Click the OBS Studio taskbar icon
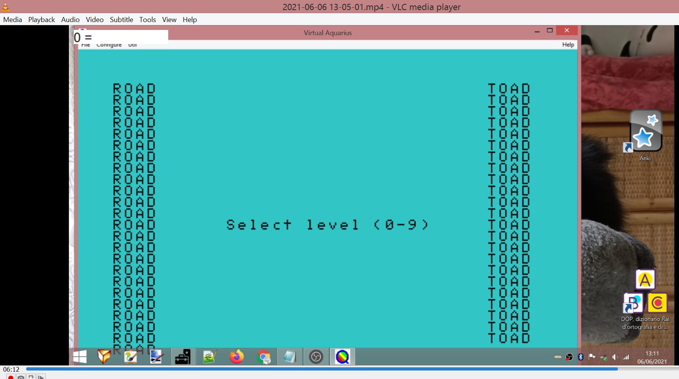 coord(316,357)
